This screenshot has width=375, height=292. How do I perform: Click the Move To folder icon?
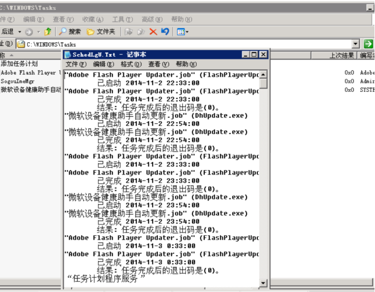(x=128, y=31)
